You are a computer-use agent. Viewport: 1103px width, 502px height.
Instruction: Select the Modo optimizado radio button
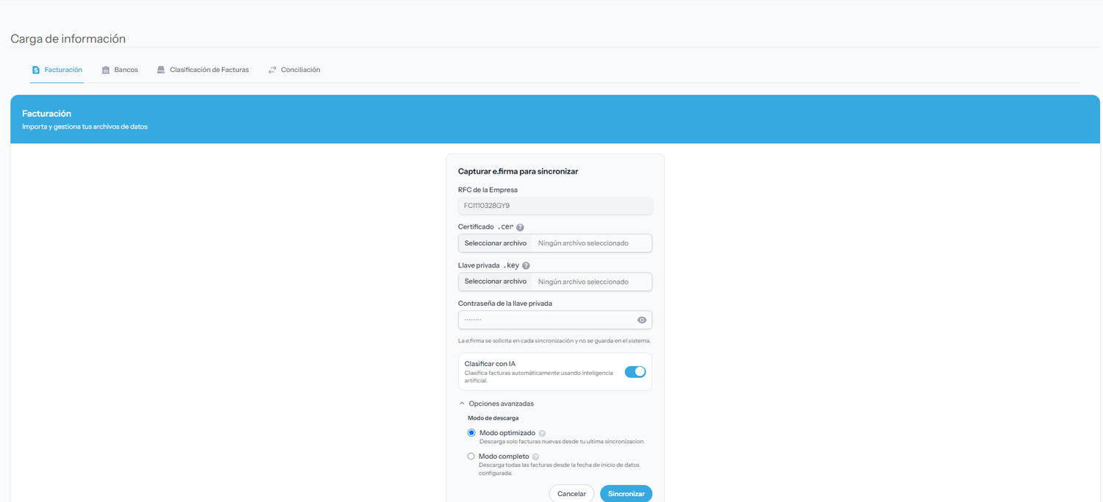(x=471, y=433)
